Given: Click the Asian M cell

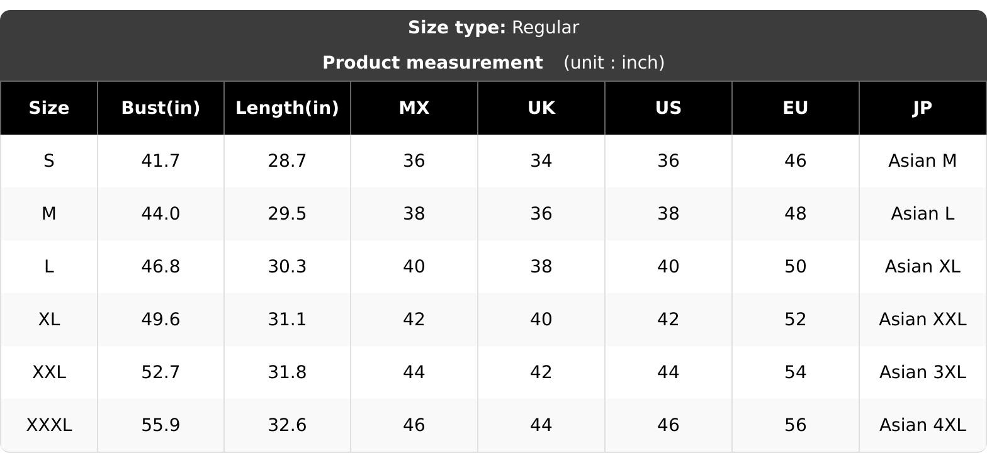Looking at the screenshot, I should click(923, 161).
